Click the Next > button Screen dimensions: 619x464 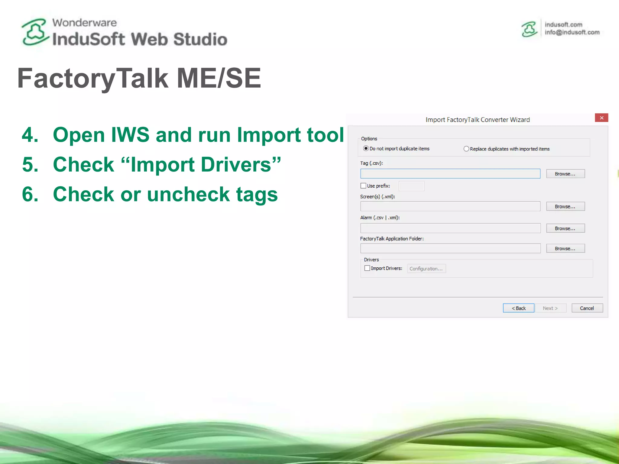click(550, 308)
